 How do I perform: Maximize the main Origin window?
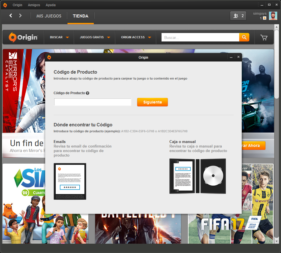coord(269,5)
